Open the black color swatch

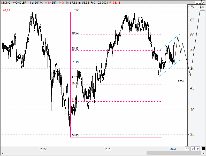pos(203,149)
